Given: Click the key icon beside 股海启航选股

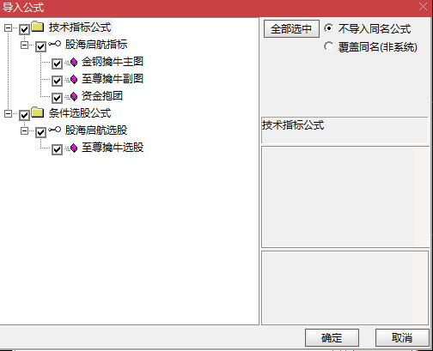Looking at the screenshot, I should click(x=54, y=130).
